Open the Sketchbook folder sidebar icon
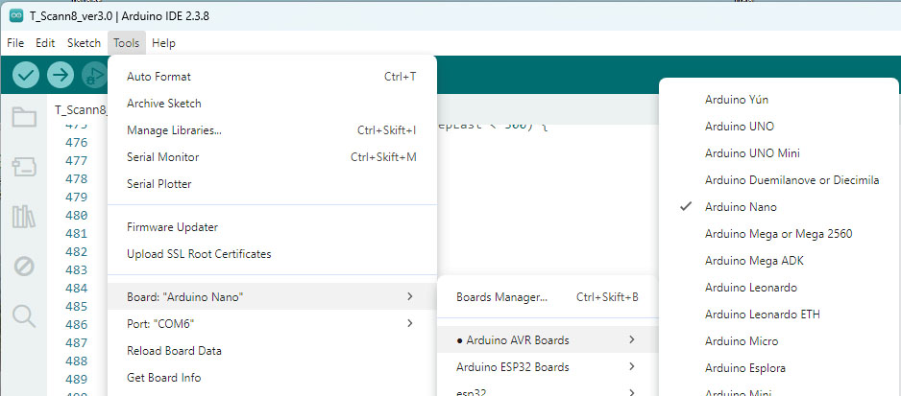 tap(24, 117)
